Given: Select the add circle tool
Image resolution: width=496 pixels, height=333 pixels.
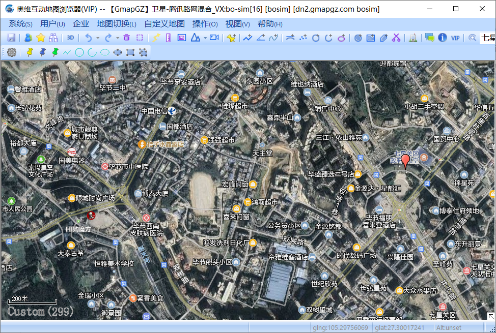Looking at the screenshot, I should (316, 38).
